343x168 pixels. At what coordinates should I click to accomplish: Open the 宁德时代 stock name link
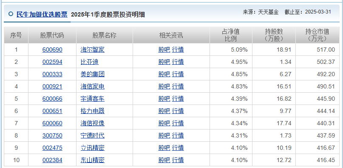[93, 135]
